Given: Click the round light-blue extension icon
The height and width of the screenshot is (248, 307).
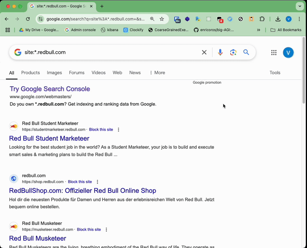Looking at the screenshot, I should 230,19.
